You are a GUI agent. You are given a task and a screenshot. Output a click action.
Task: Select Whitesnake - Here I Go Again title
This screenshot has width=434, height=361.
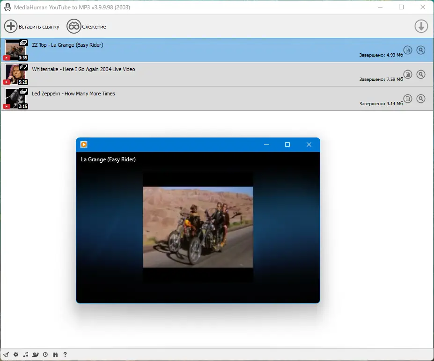[83, 69]
